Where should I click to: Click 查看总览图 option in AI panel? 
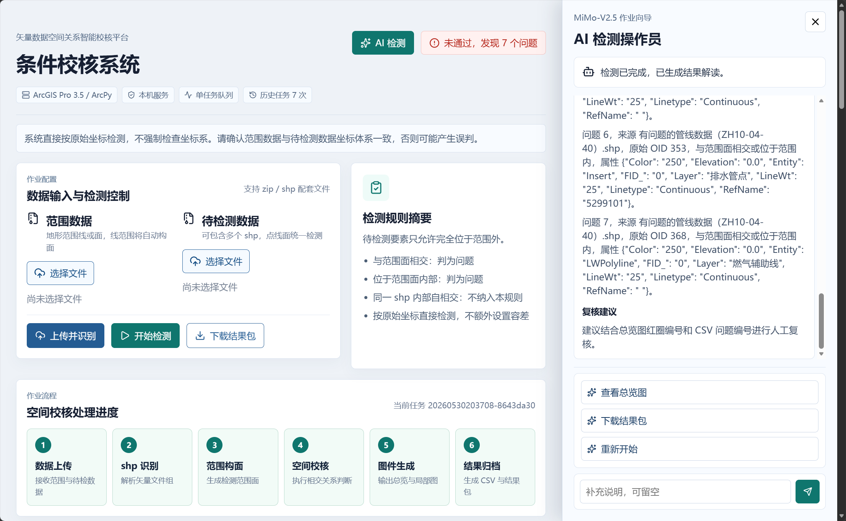(700, 392)
